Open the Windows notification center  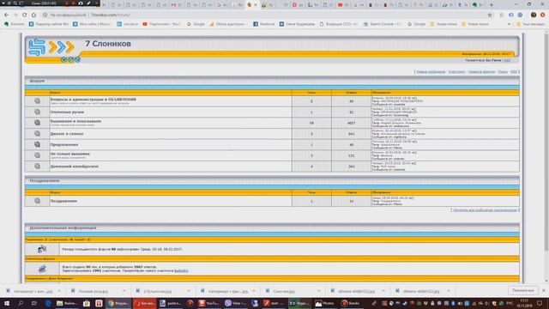(540, 303)
